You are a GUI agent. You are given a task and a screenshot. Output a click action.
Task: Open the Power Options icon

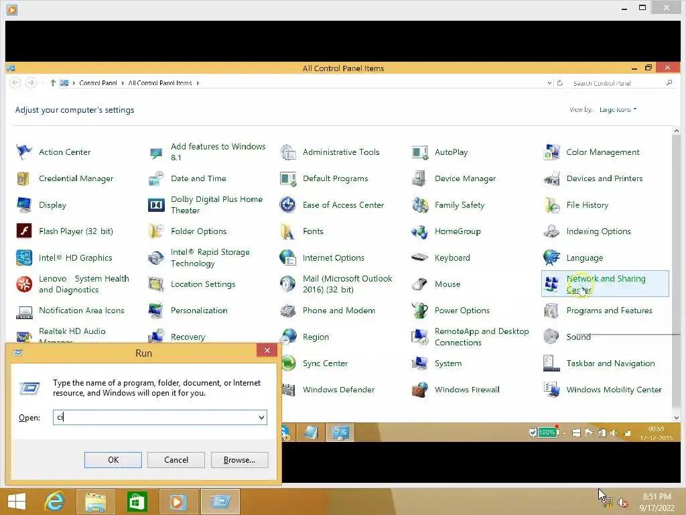[420, 310]
